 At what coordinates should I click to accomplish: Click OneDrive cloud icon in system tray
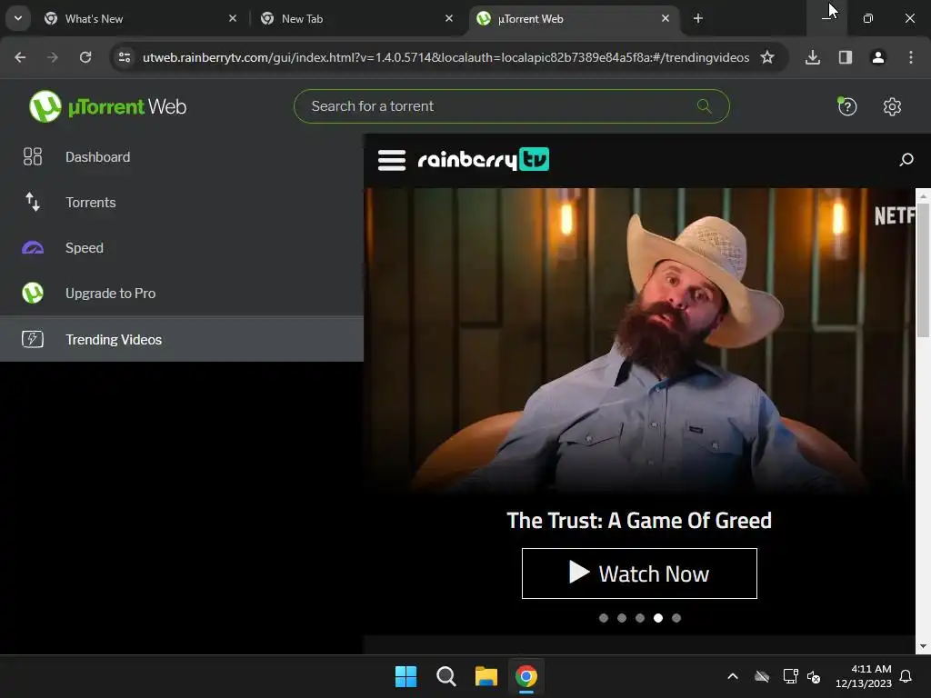[x=762, y=676]
